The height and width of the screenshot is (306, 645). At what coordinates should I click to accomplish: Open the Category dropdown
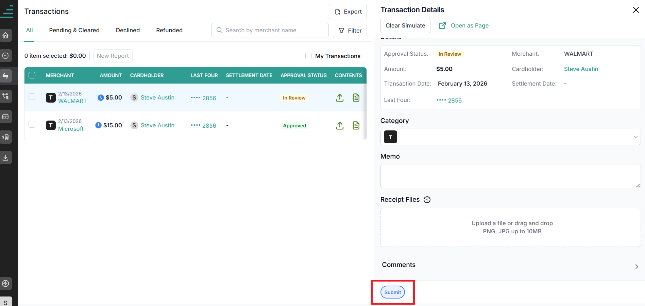[510, 137]
